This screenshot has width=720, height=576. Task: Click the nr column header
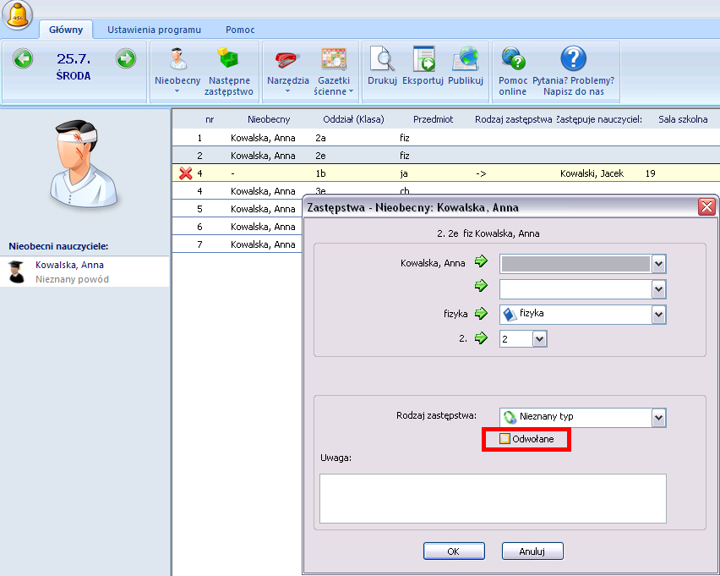(210, 119)
